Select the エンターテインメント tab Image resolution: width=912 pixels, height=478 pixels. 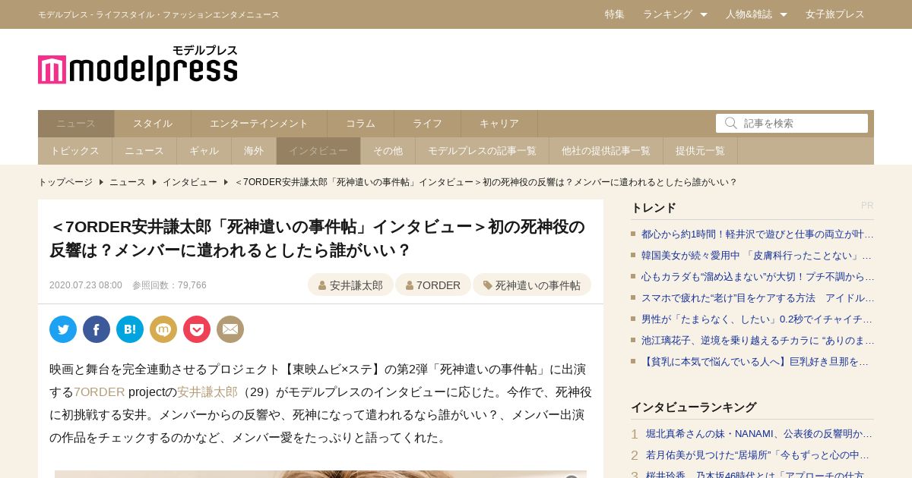[x=259, y=124]
